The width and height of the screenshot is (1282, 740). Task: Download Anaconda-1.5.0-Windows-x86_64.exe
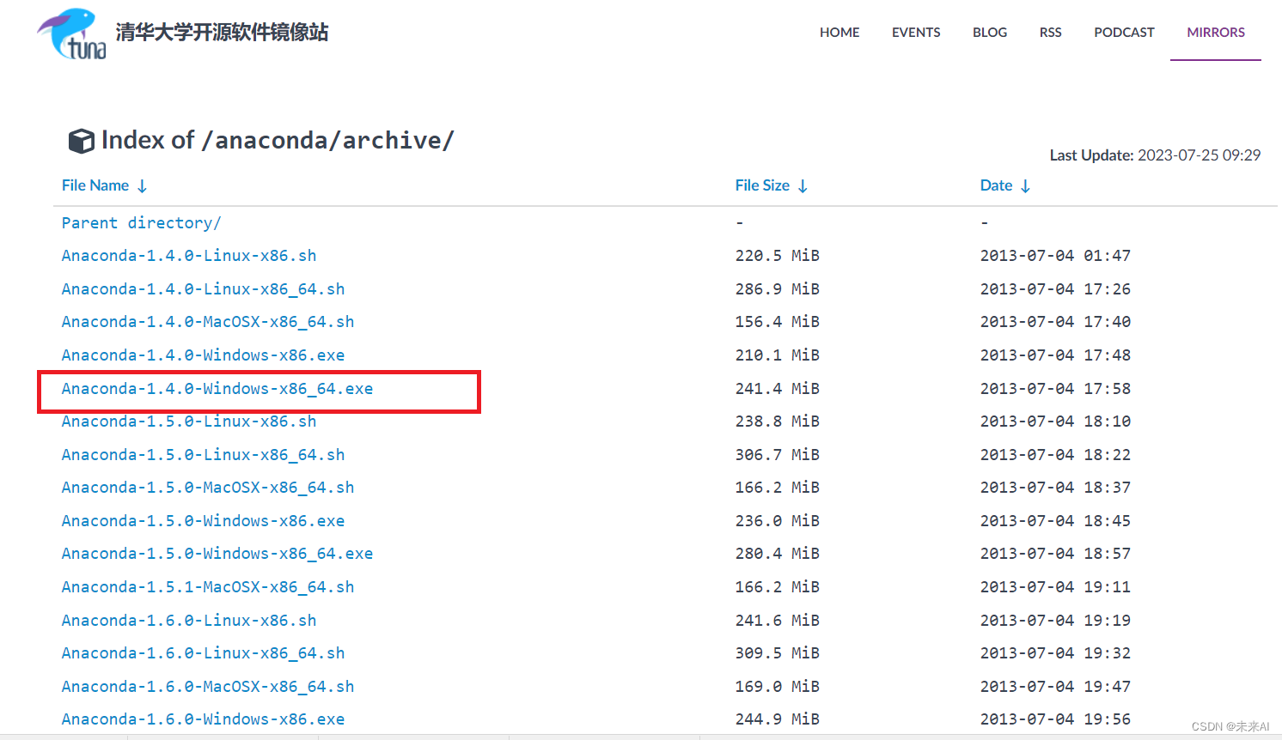[x=217, y=554]
